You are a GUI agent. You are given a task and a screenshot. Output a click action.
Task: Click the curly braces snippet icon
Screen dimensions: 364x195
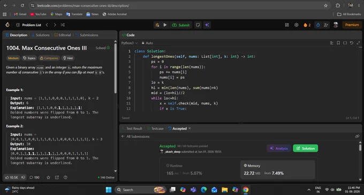tap(345, 43)
